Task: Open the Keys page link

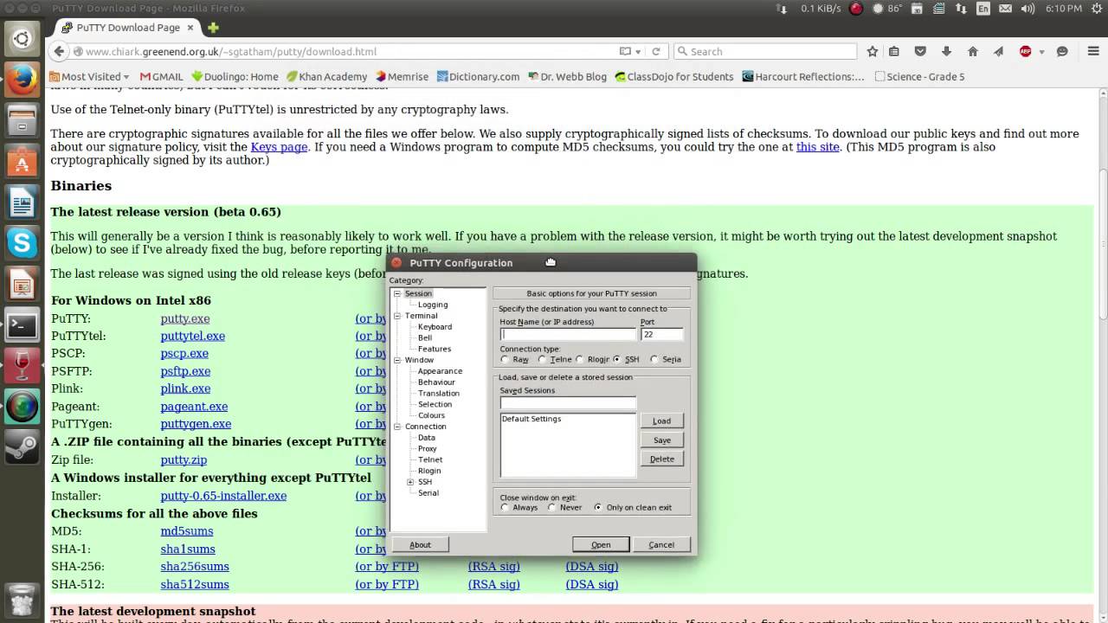Action: click(279, 147)
